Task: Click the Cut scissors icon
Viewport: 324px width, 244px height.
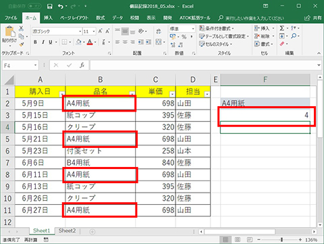Action: (x=21, y=28)
